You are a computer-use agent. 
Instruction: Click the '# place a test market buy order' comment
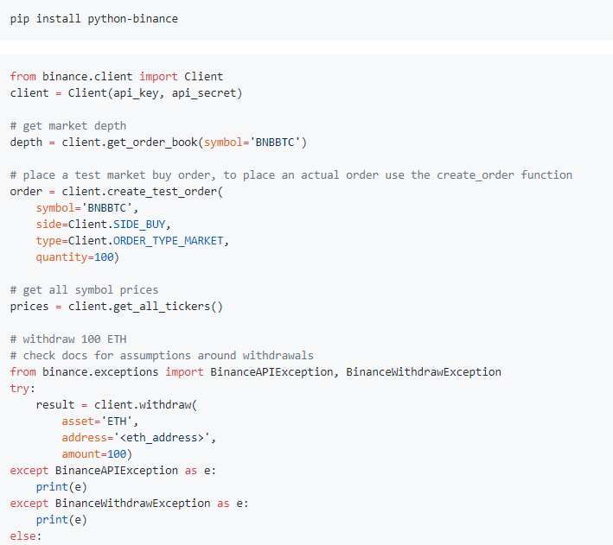click(291, 175)
